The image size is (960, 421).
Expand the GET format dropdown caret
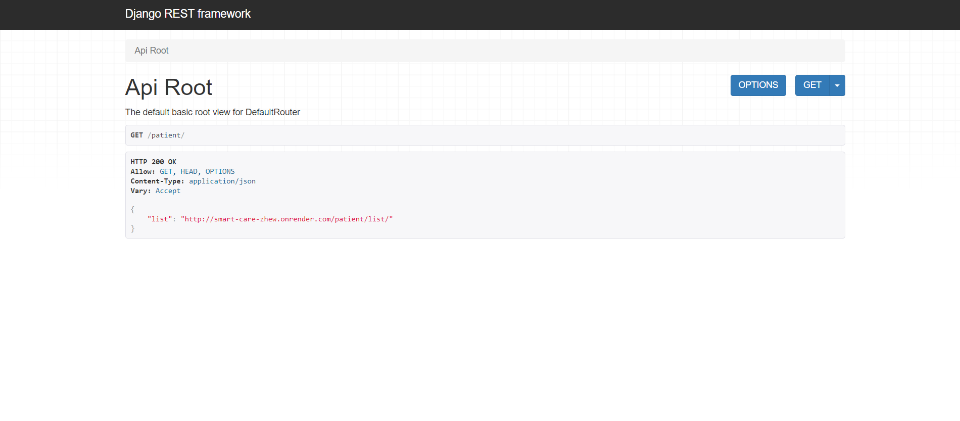click(x=837, y=85)
